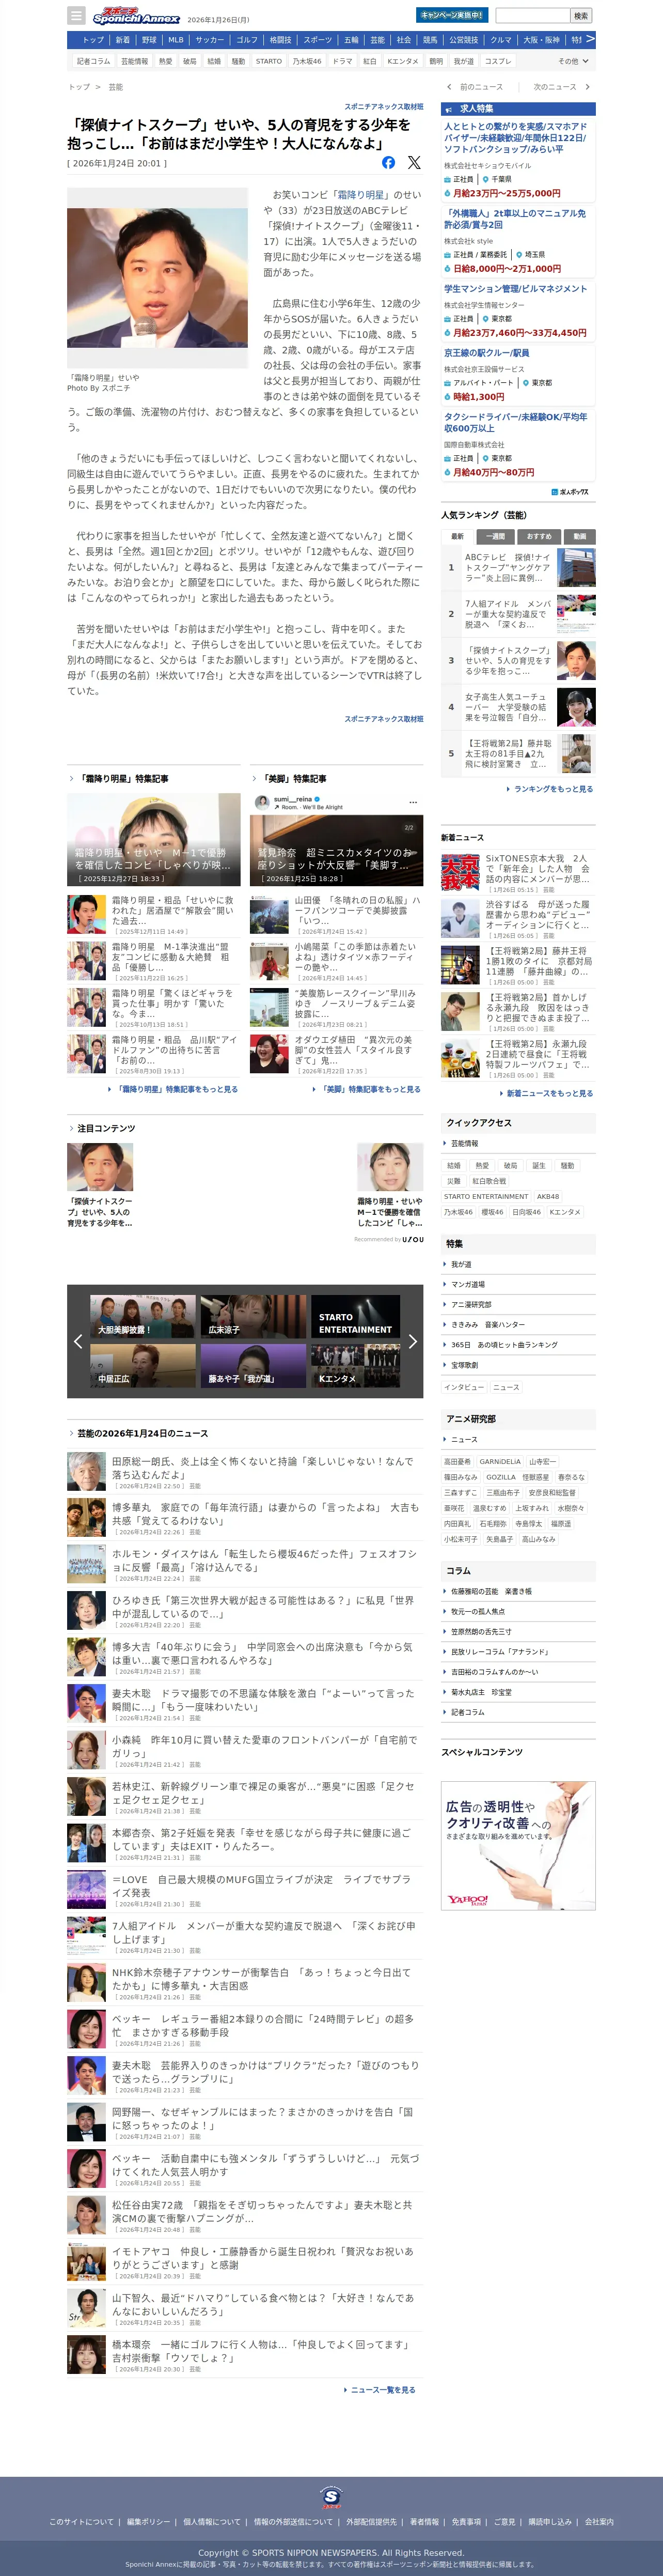This screenshot has width=663, height=2576.
Task: Open 「霜降り明星」特集記事をもっと見る link
Action: (173, 1089)
